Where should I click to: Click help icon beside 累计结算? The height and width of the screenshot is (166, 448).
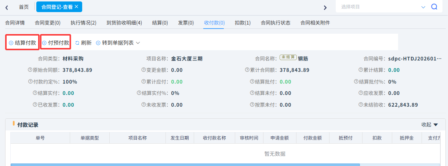pyautogui.click(x=361, y=70)
